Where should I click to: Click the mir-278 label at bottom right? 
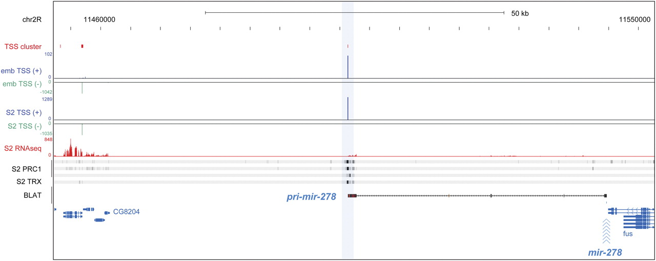(605, 252)
